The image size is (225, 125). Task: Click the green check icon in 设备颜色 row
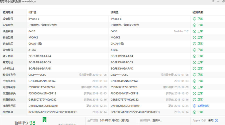pyautogui.click(x=194, y=25)
